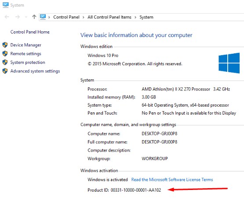Select the 3.00 GB RAM value
The width and height of the screenshot is (244, 208).
(x=149, y=97)
